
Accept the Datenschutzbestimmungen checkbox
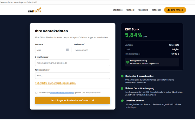point(37,93)
